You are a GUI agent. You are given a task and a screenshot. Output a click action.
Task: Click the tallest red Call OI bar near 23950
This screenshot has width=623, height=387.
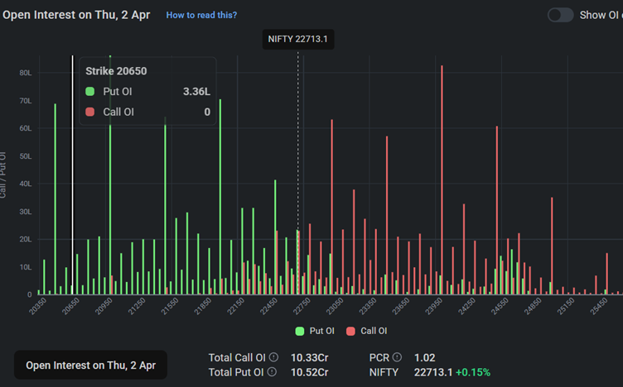point(442,165)
